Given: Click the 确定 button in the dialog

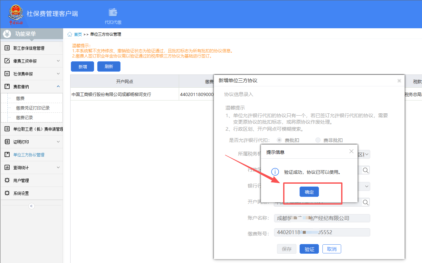Looking at the screenshot, I should tap(309, 192).
